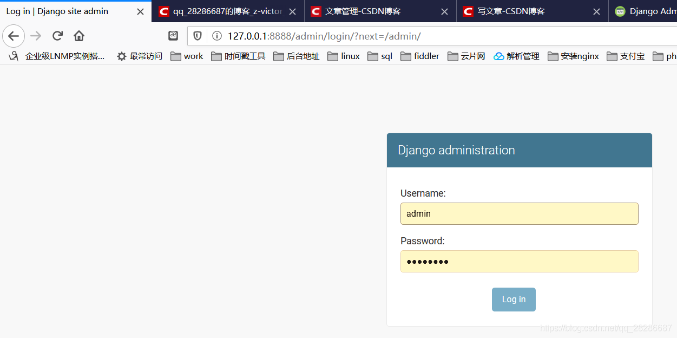Click the forward navigation arrow
The height and width of the screenshot is (338, 677).
coord(36,36)
